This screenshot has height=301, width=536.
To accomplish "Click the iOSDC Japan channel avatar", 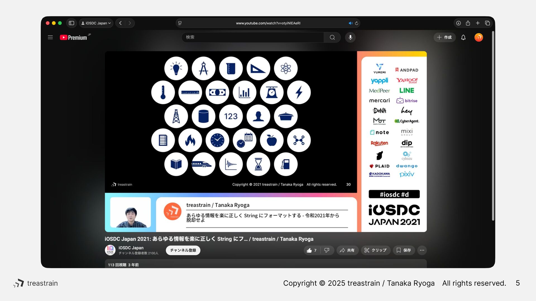I will pos(110,250).
